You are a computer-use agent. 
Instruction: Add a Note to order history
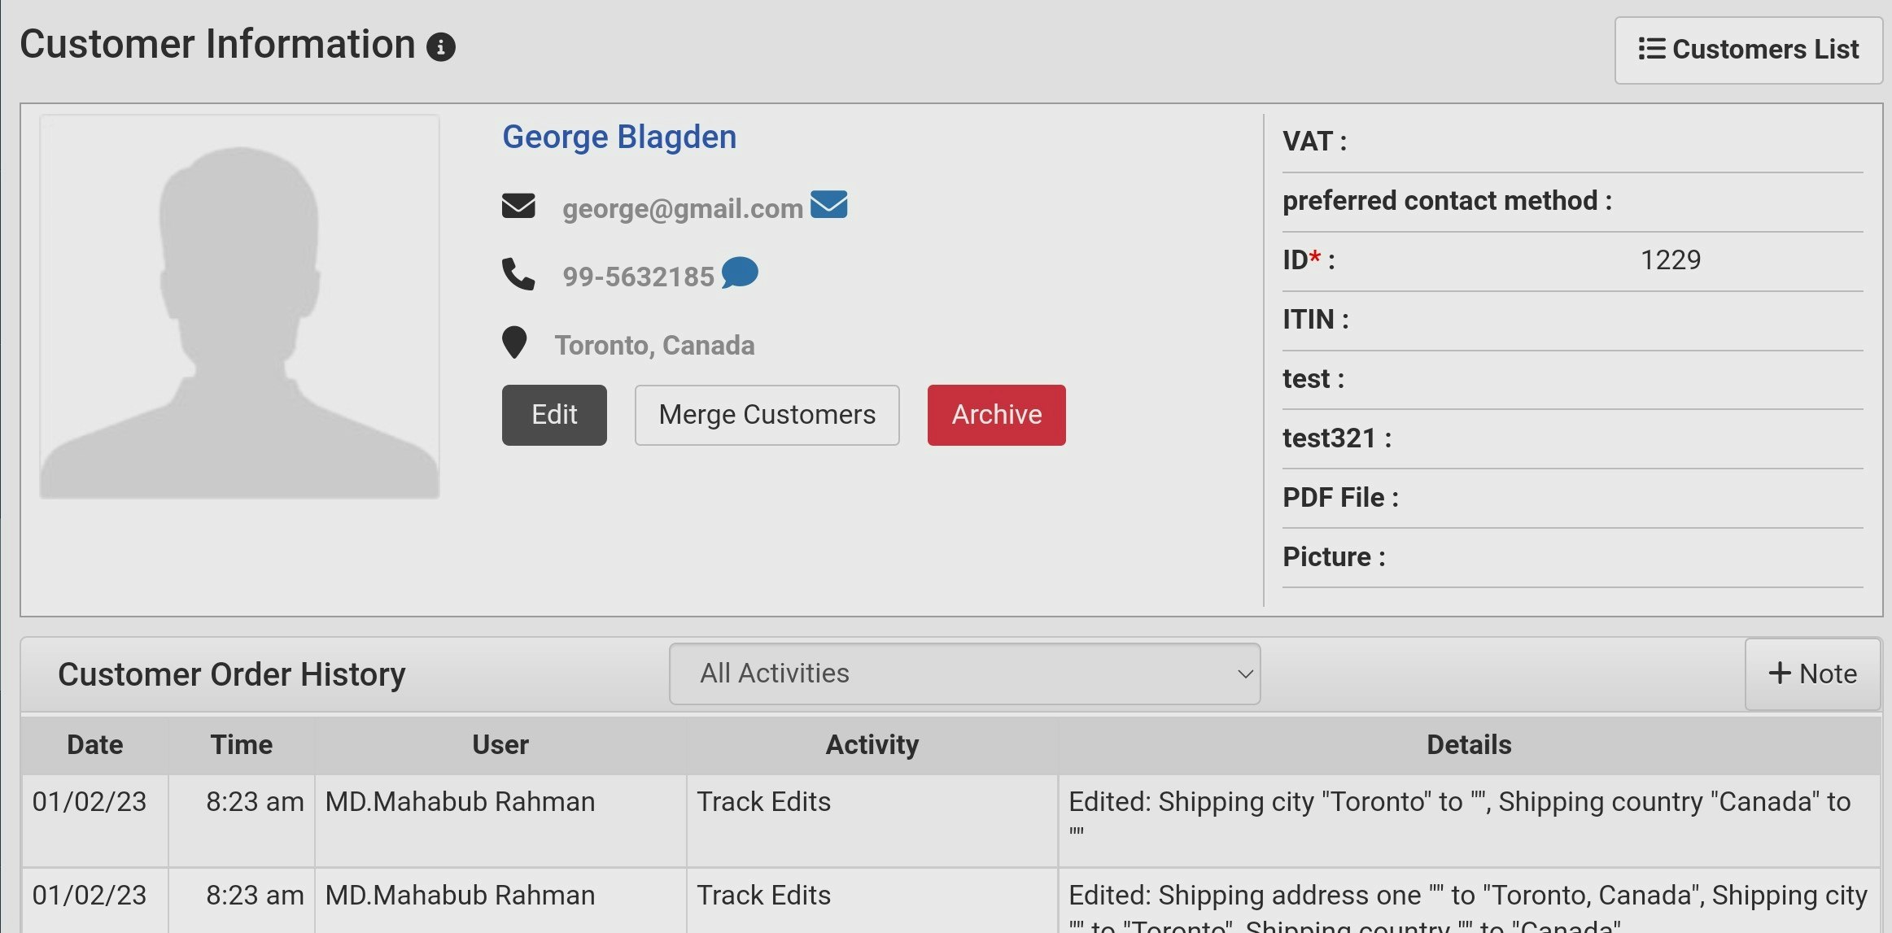tap(1812, 674)
